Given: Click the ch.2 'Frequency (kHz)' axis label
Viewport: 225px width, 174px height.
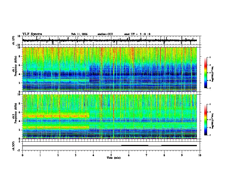Looking at the screenshot, I should 16,113.
